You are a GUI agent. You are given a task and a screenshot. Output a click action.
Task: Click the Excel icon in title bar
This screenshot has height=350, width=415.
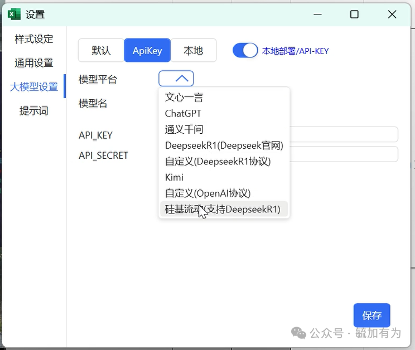pos(14,14)
